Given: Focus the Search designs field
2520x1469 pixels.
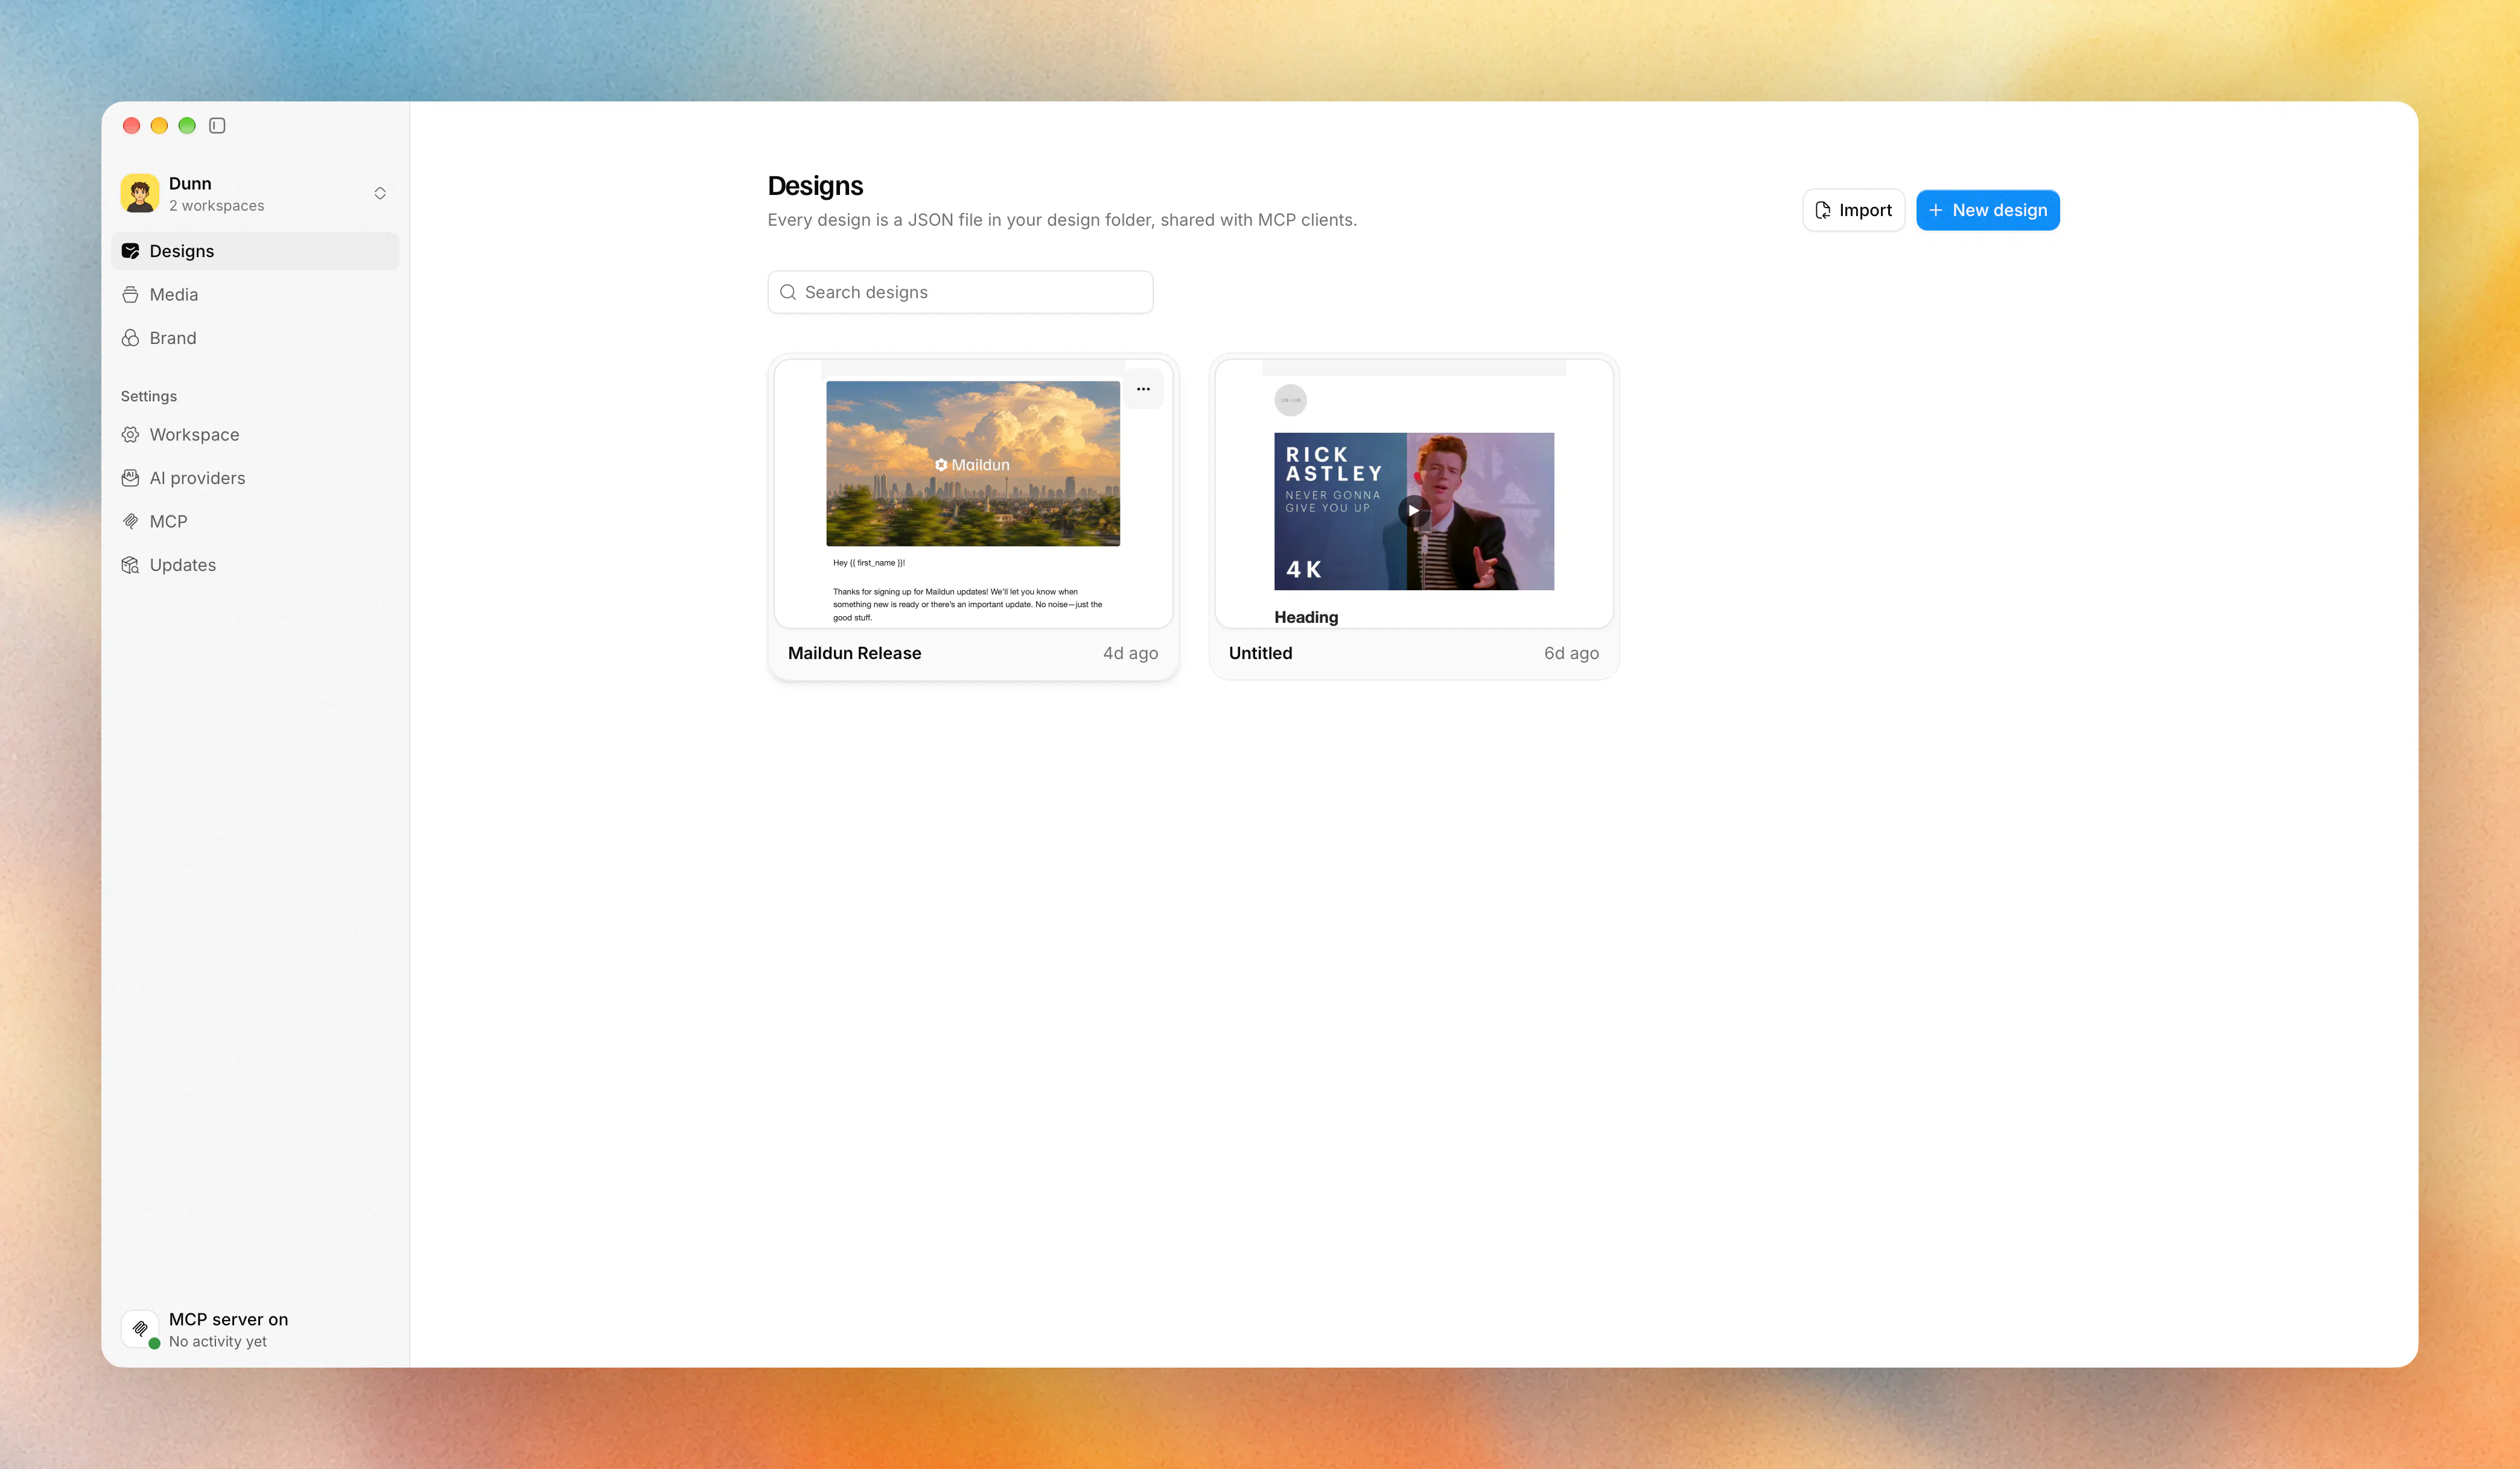Looking at the screenshot, I should pyautogui.click(x=960, y=292).
